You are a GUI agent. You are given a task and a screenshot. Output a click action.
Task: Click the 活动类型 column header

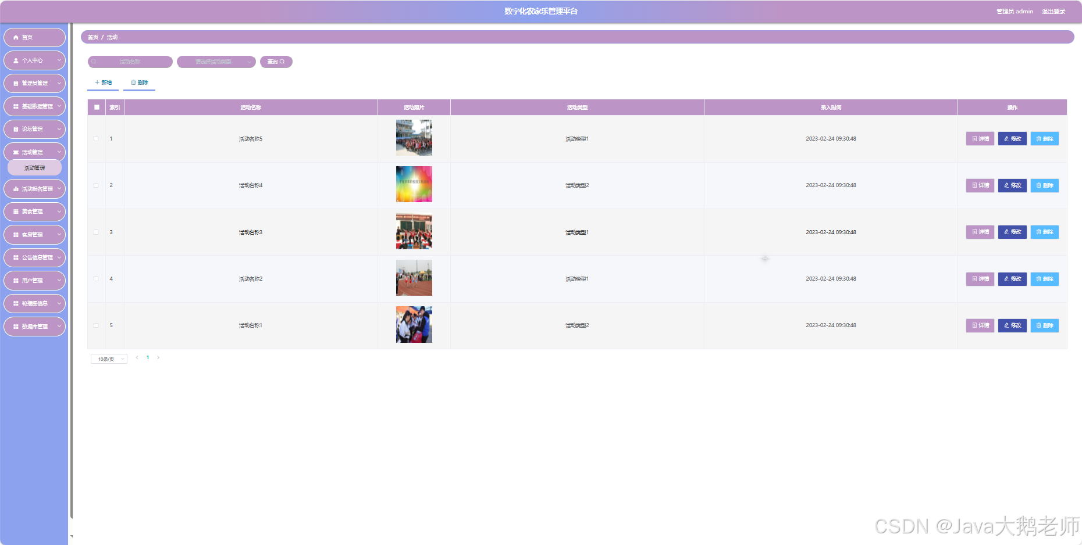point(577,107)
